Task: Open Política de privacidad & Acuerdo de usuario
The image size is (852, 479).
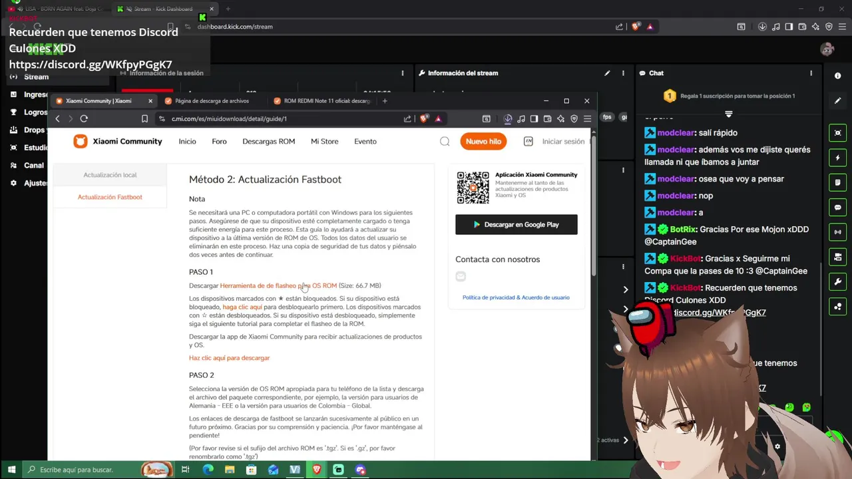Action: [516, 297]
